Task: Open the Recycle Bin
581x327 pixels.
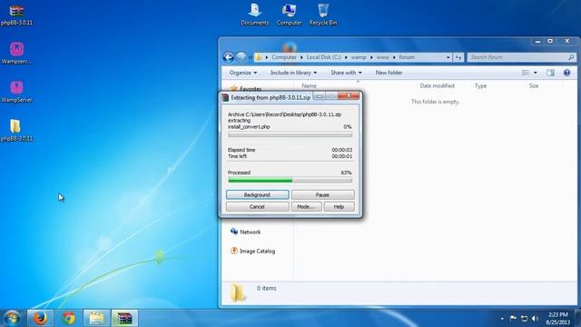Action: click(323, 15)
